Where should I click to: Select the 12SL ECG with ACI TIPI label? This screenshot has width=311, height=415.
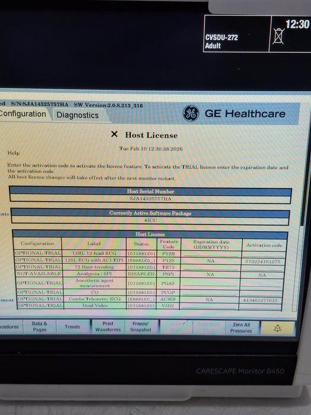[94, 260]
